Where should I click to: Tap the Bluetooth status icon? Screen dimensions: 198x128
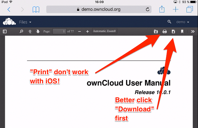[179, 2]
